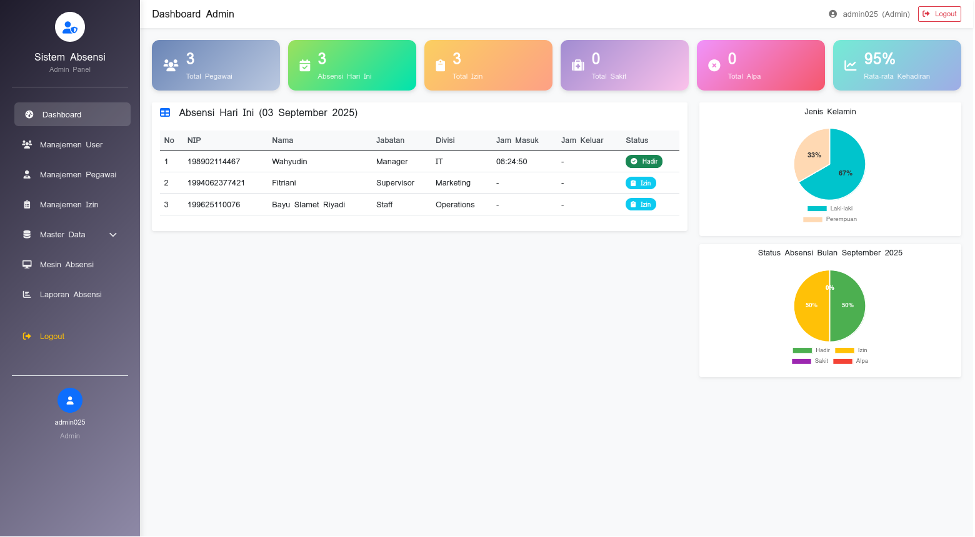Screen dimensions: 975x537
Task: Click the yellow Logout link in sidebar
Action: (x=52, y=337)
